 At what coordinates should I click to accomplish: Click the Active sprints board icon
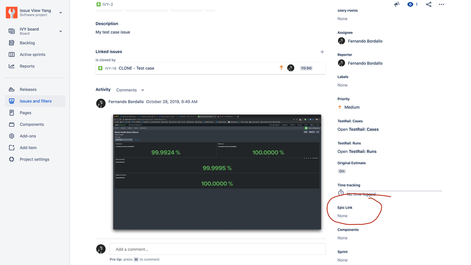11,55
